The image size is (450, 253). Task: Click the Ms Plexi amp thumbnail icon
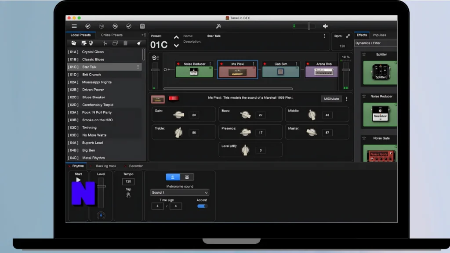[158, 100]
